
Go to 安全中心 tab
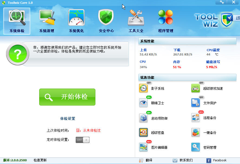tap(106, 21)
